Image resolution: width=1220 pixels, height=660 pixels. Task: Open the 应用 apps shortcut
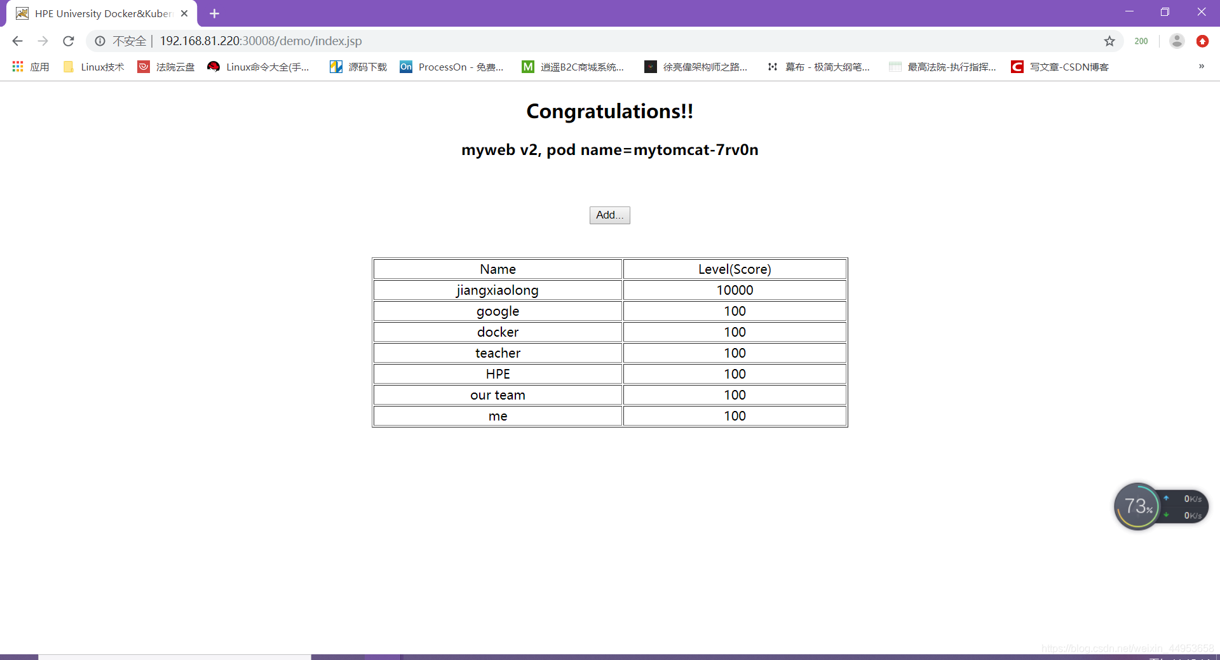[30, 67]
